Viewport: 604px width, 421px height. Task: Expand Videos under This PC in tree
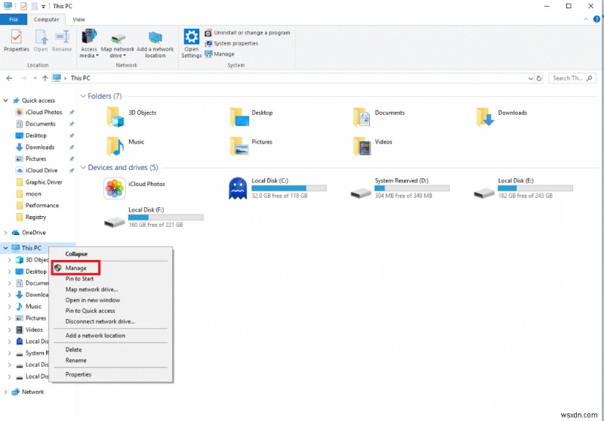tap(10, 330)
